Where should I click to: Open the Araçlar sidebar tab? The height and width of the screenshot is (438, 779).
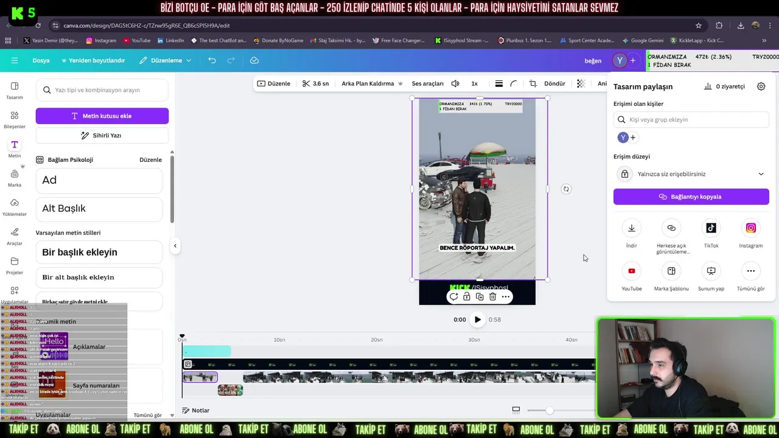click(15, 236)
